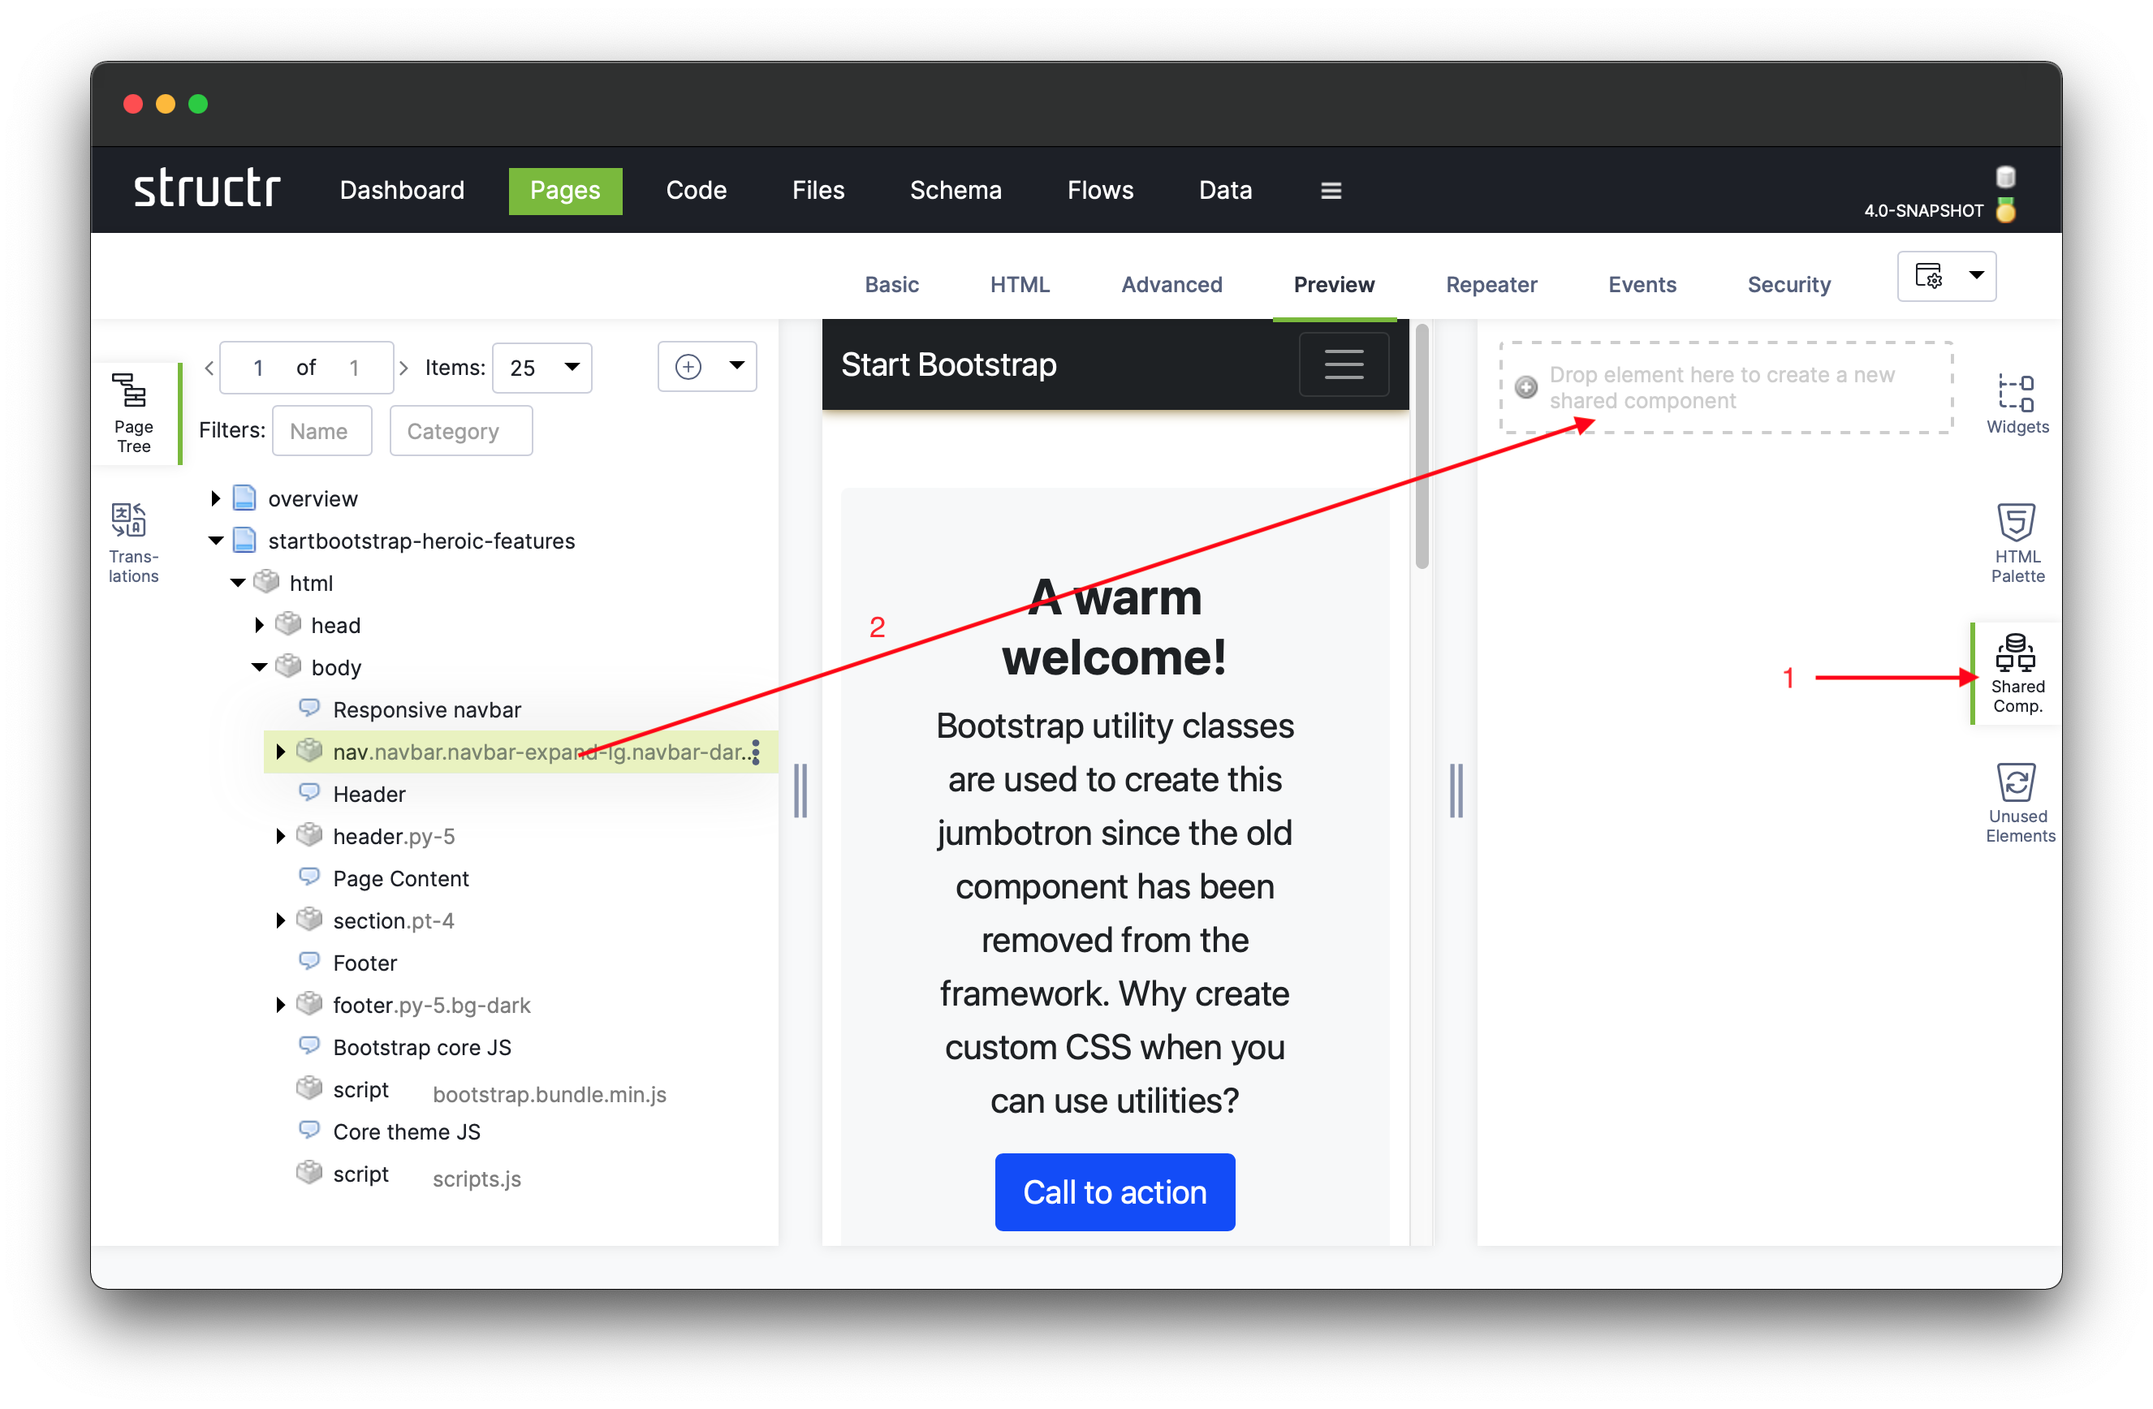Open the HTML Palette panel
The width and height of the screenshot is (2153, 1409).
tap(2016, 541)
